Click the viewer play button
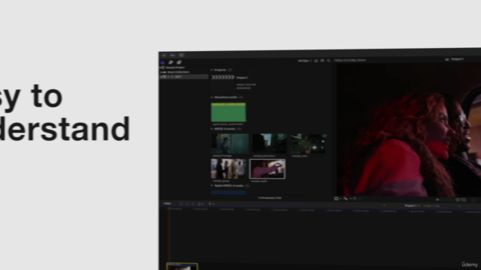 point(437,200)
